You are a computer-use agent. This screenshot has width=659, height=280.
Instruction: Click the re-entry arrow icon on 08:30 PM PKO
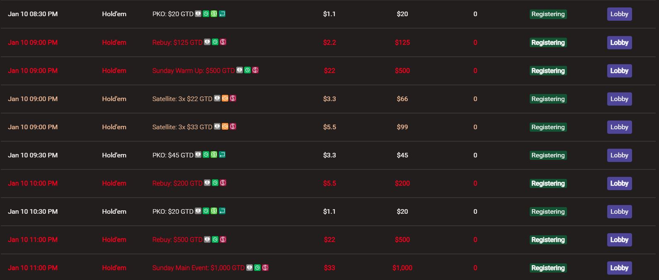[222, 14]
